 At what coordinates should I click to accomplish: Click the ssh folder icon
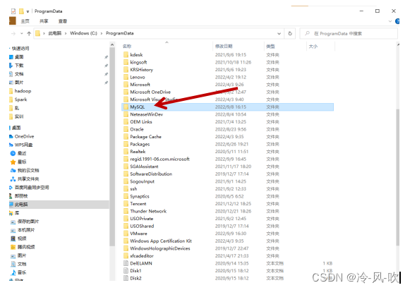pos(126,189)
